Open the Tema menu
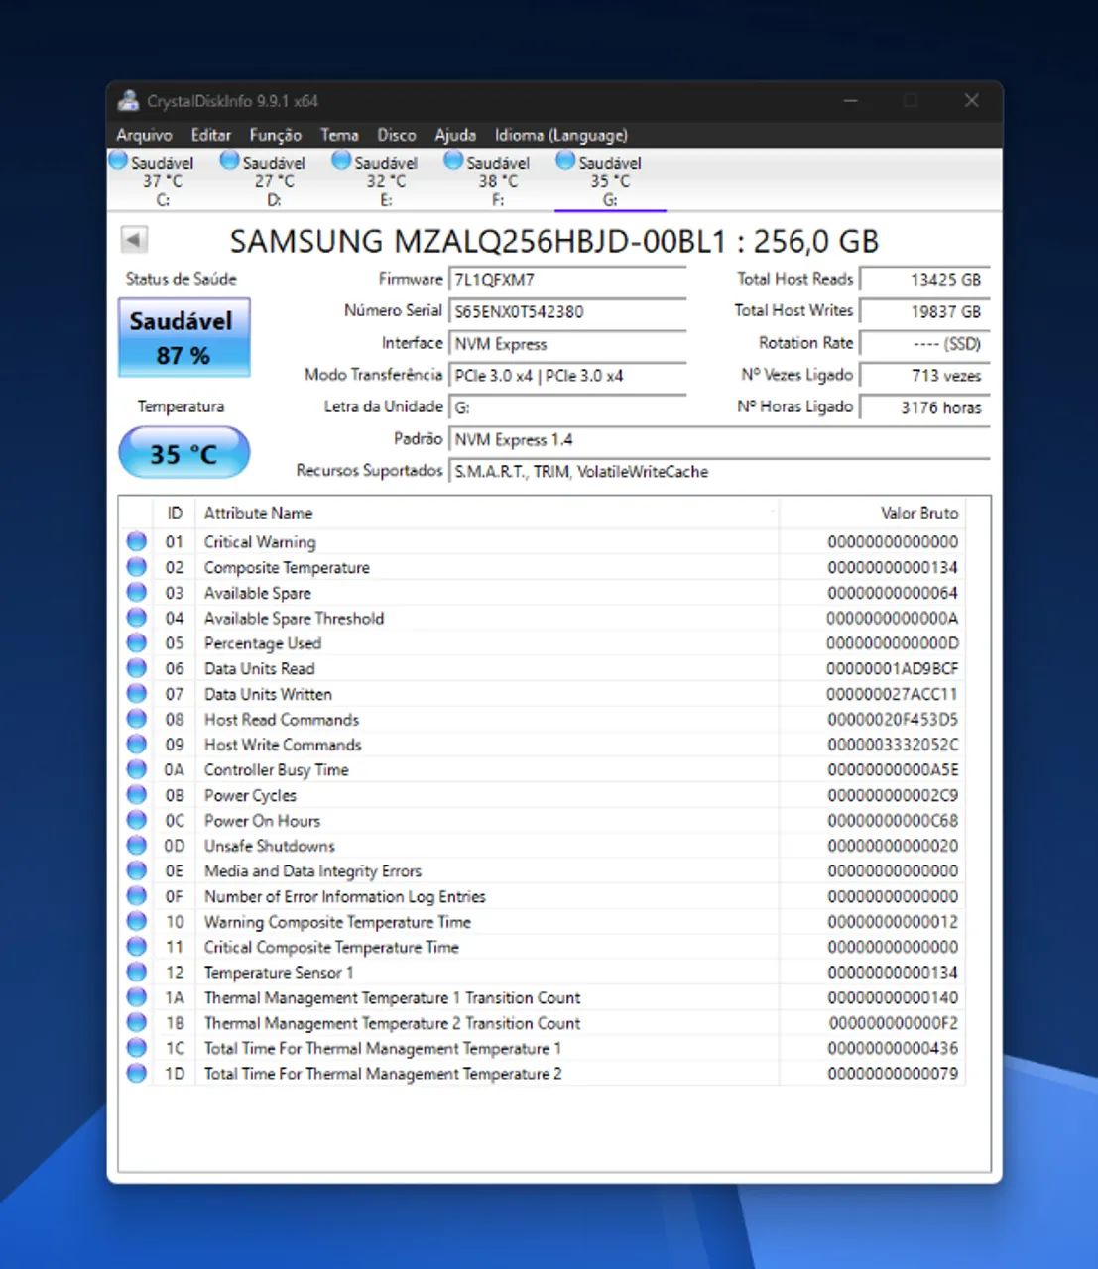Viewport: 1098px width, 1269px height. [339, 135]
